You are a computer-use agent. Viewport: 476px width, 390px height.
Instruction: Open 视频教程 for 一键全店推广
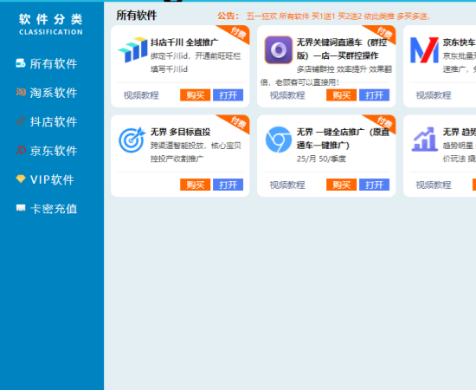287,185
